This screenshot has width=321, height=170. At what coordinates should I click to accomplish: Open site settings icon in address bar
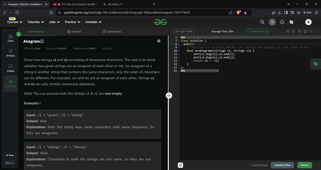click(x=59, y=13)
